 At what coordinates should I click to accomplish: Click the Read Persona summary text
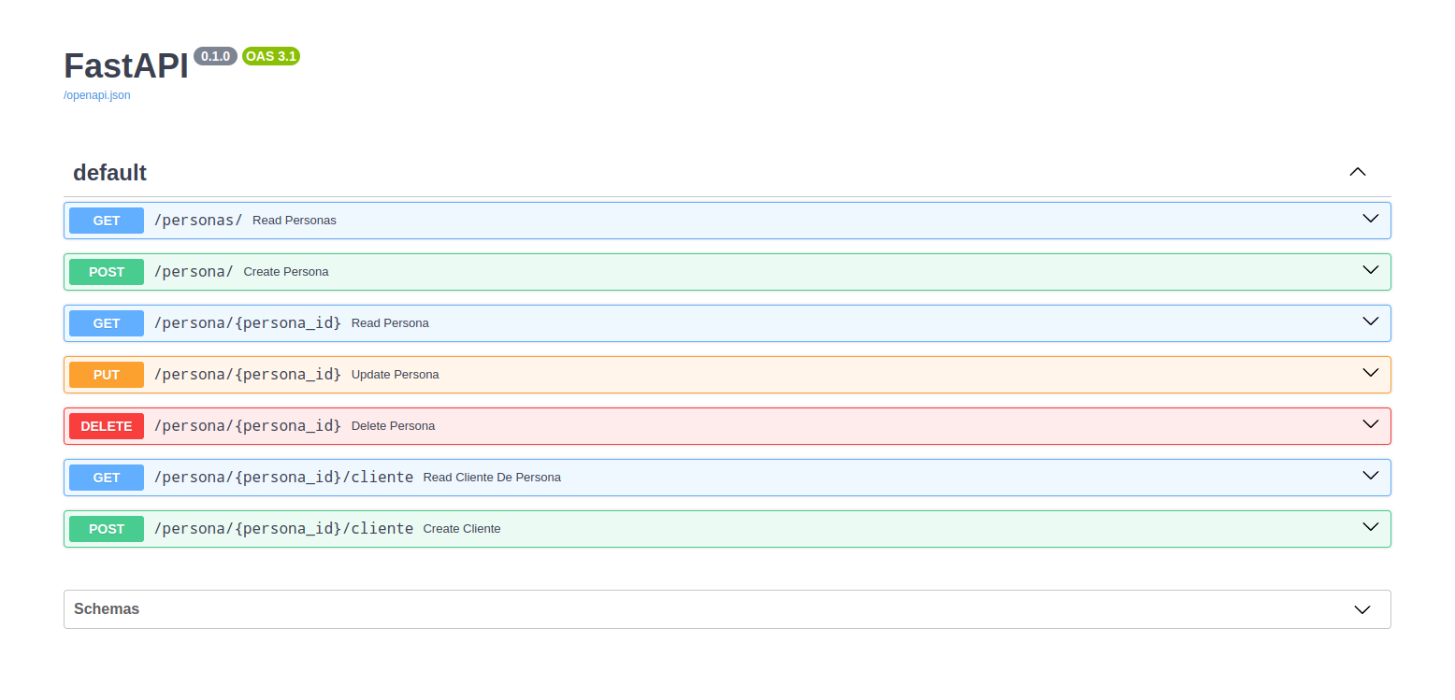(x=390, y=323)
